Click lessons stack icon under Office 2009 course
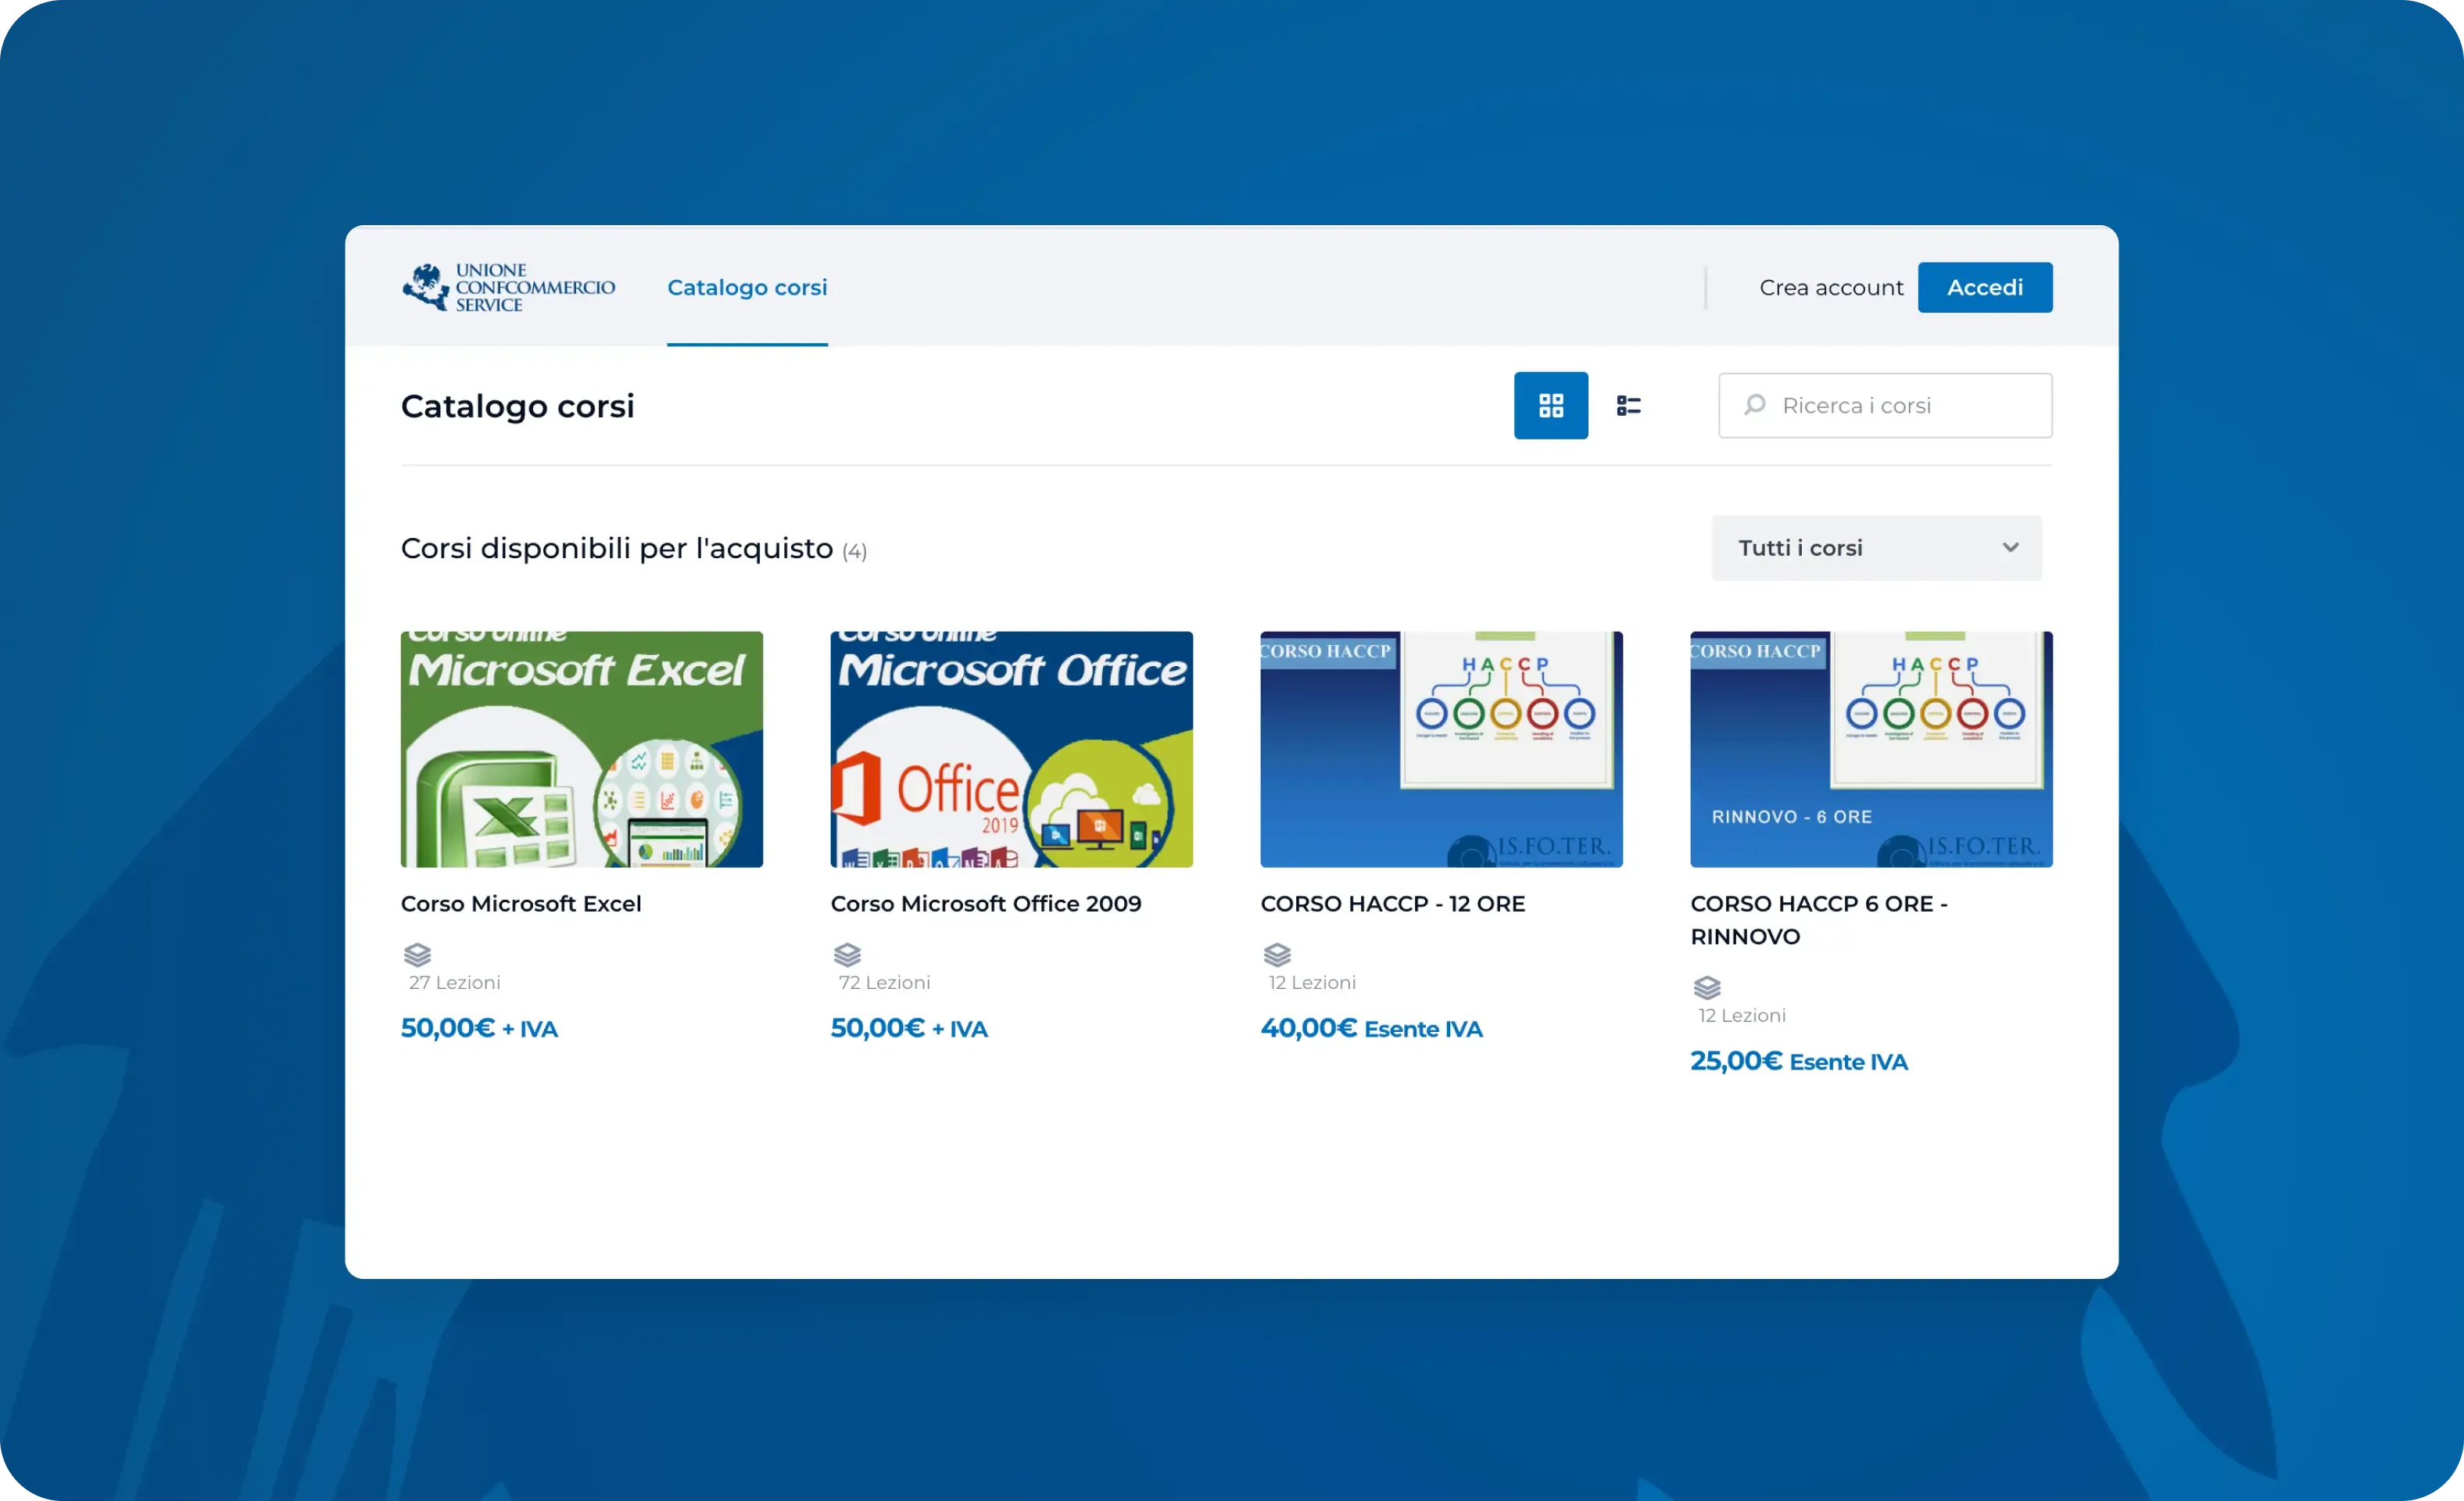The image size is (2464, 1501). (847, 954)
